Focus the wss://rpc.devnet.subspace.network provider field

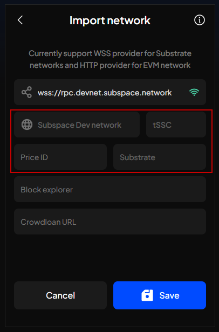(x=110, y=92)
